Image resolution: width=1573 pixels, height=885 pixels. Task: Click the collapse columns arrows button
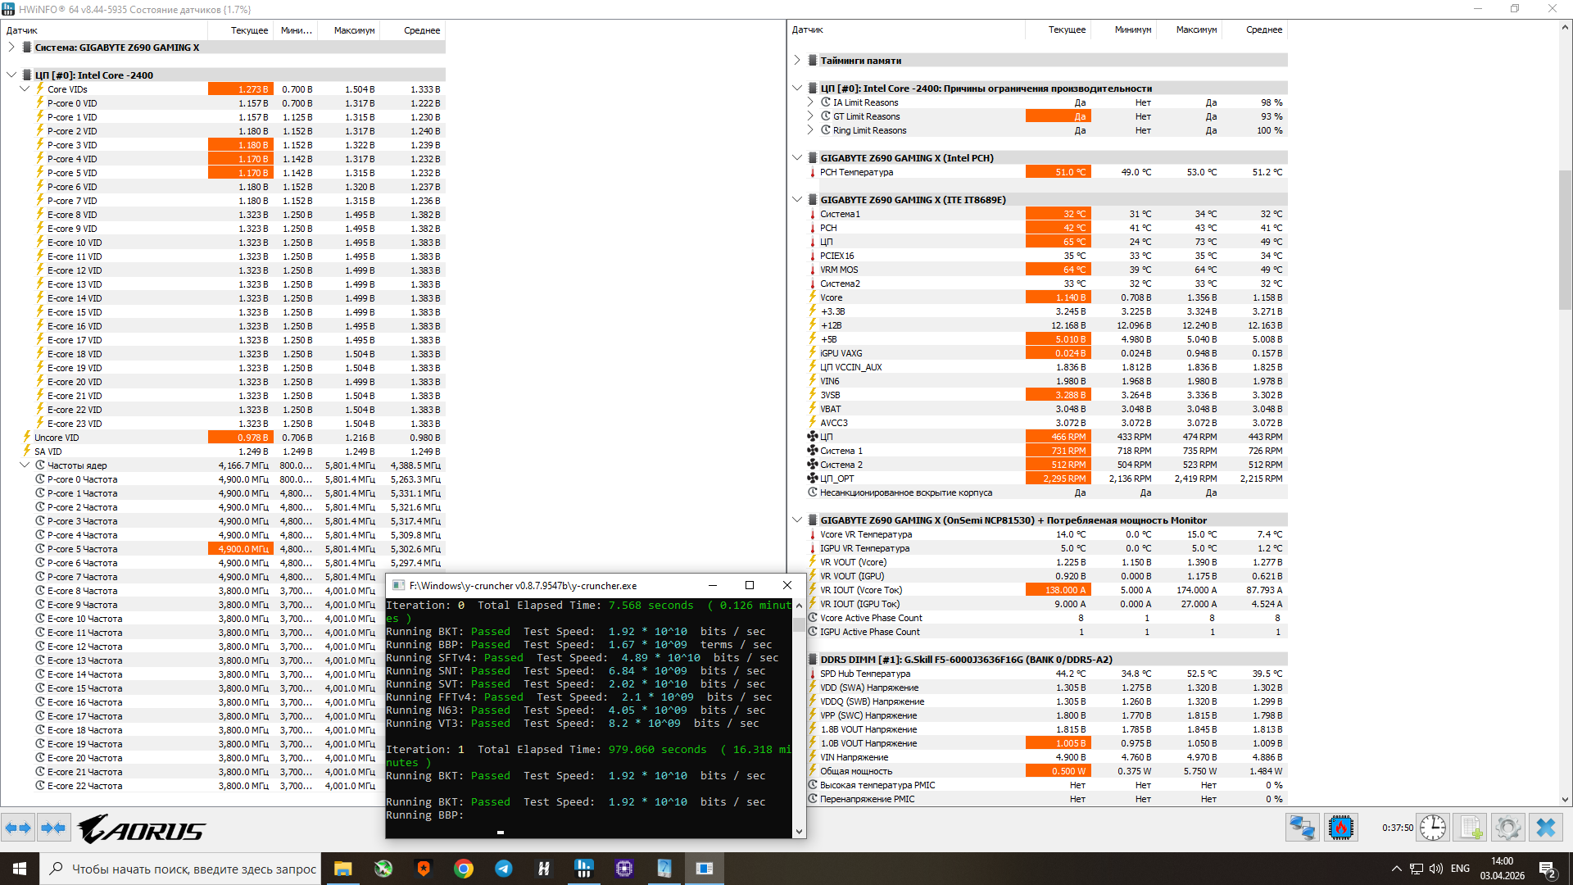click(53, 828)
